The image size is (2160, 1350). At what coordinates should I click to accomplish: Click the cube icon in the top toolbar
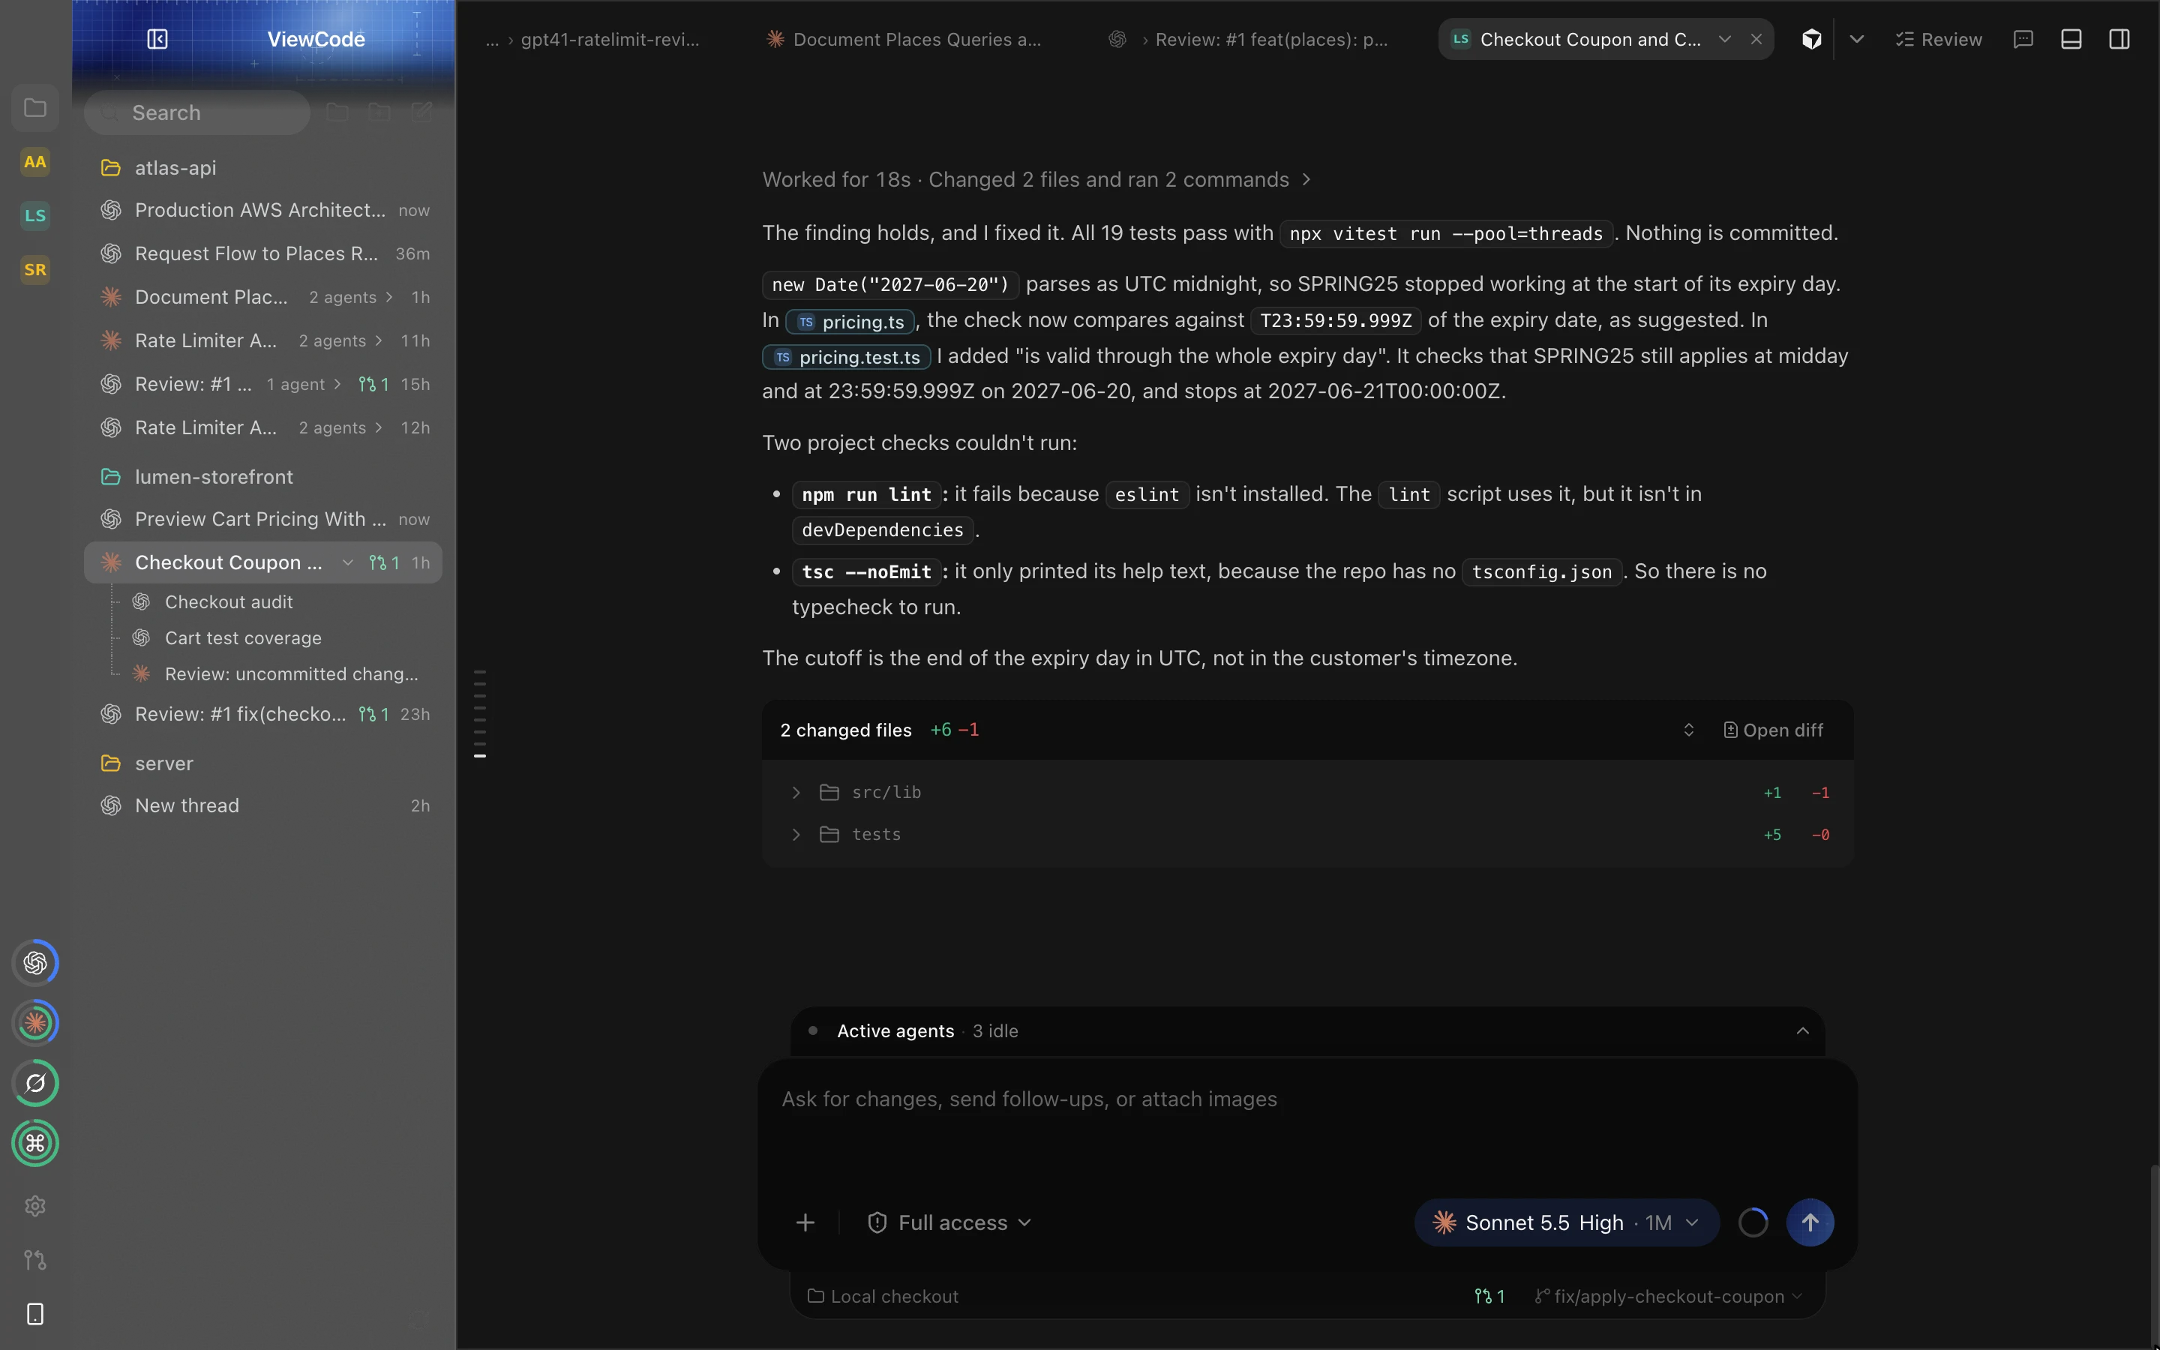click(x=1811, y=39)
